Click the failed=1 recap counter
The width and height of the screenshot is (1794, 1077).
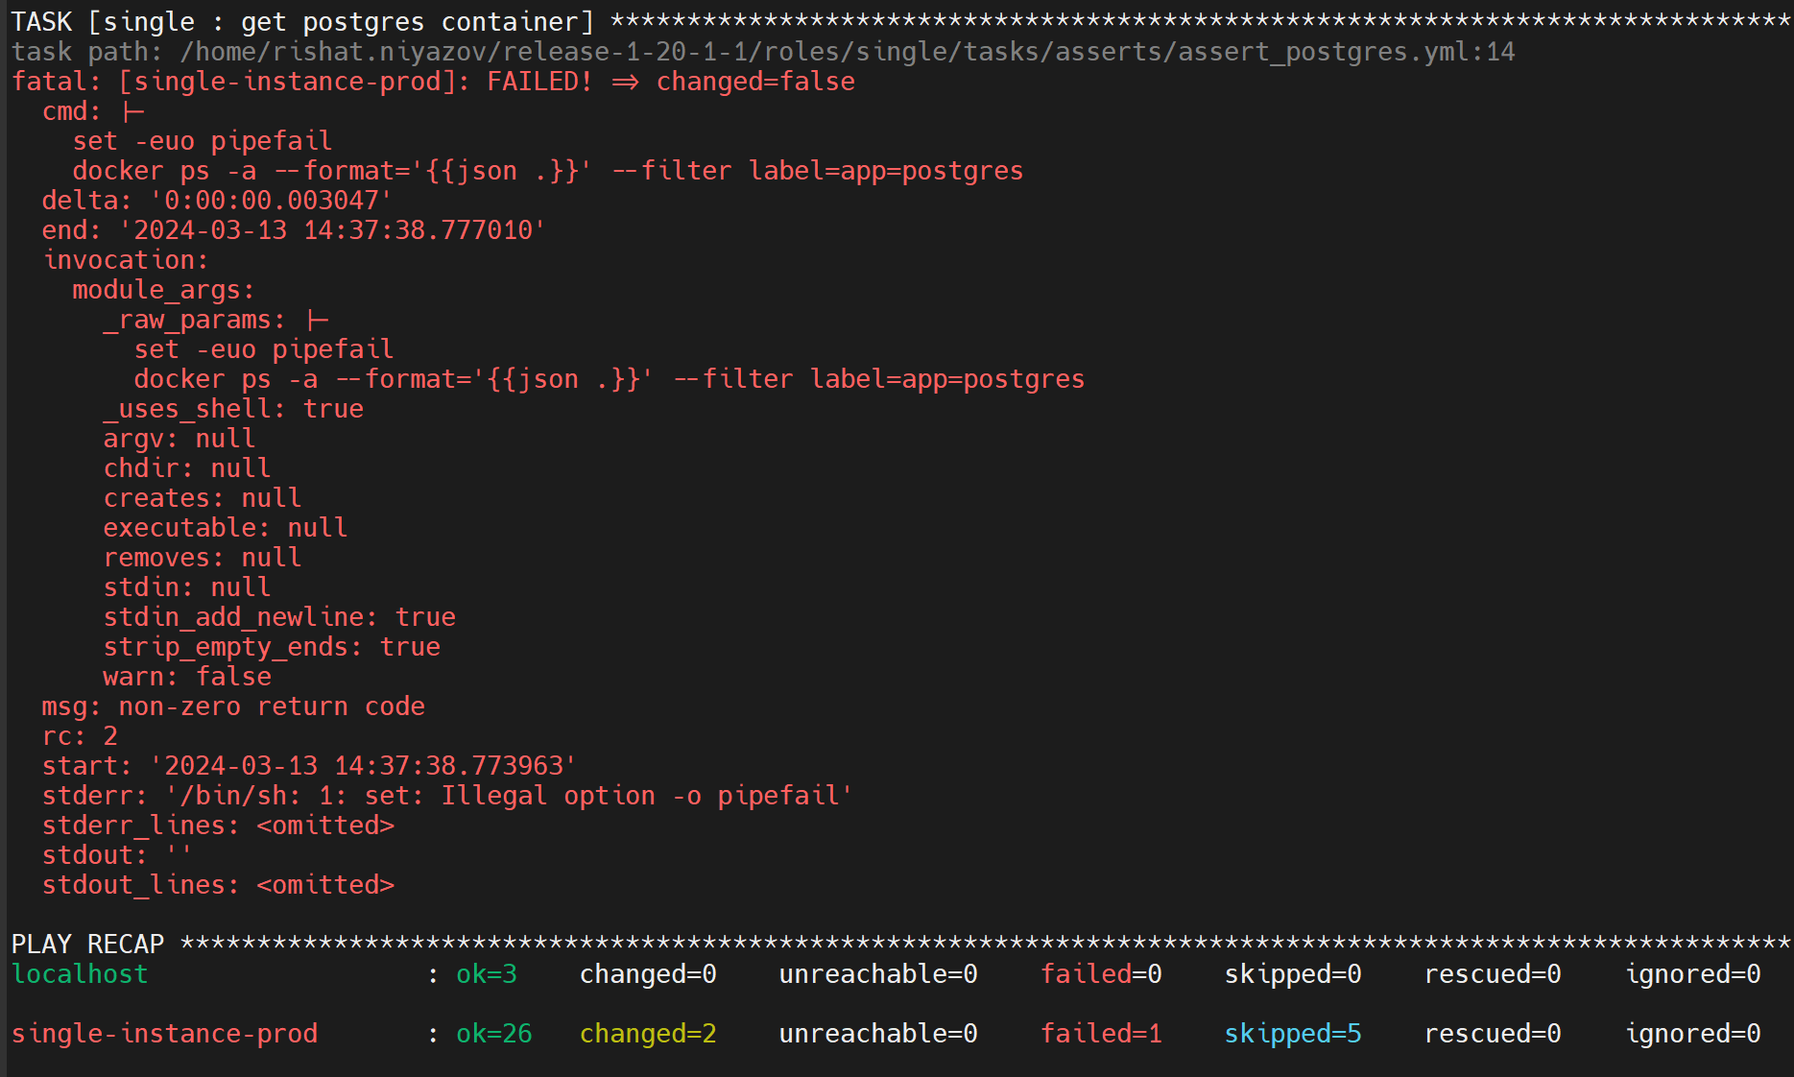(x=1101, y=1033)
